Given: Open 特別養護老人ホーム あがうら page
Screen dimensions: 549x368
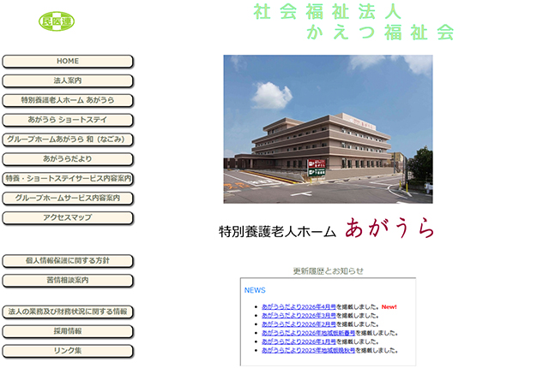Looking at the screenshot, I should (x=68, y=100).
